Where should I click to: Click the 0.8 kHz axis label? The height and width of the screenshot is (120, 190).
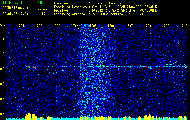coord(3,84)
